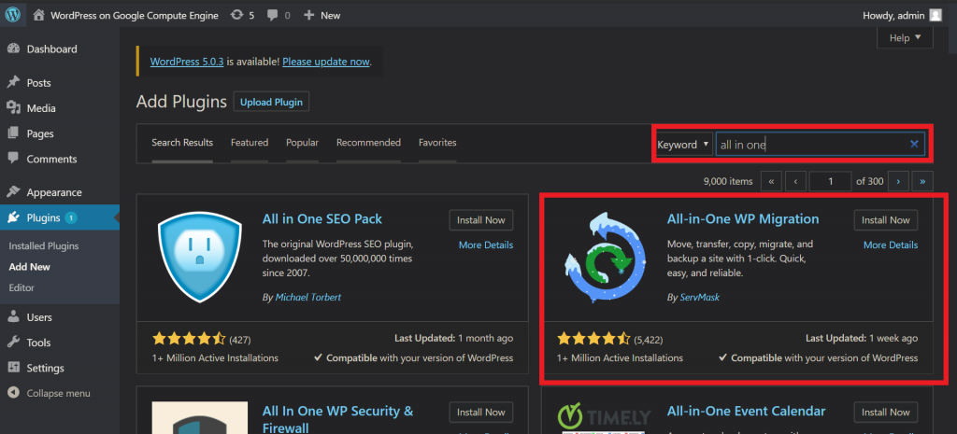
Task: Click the 'Please update now' link
Action: click(x=326, y=62)
